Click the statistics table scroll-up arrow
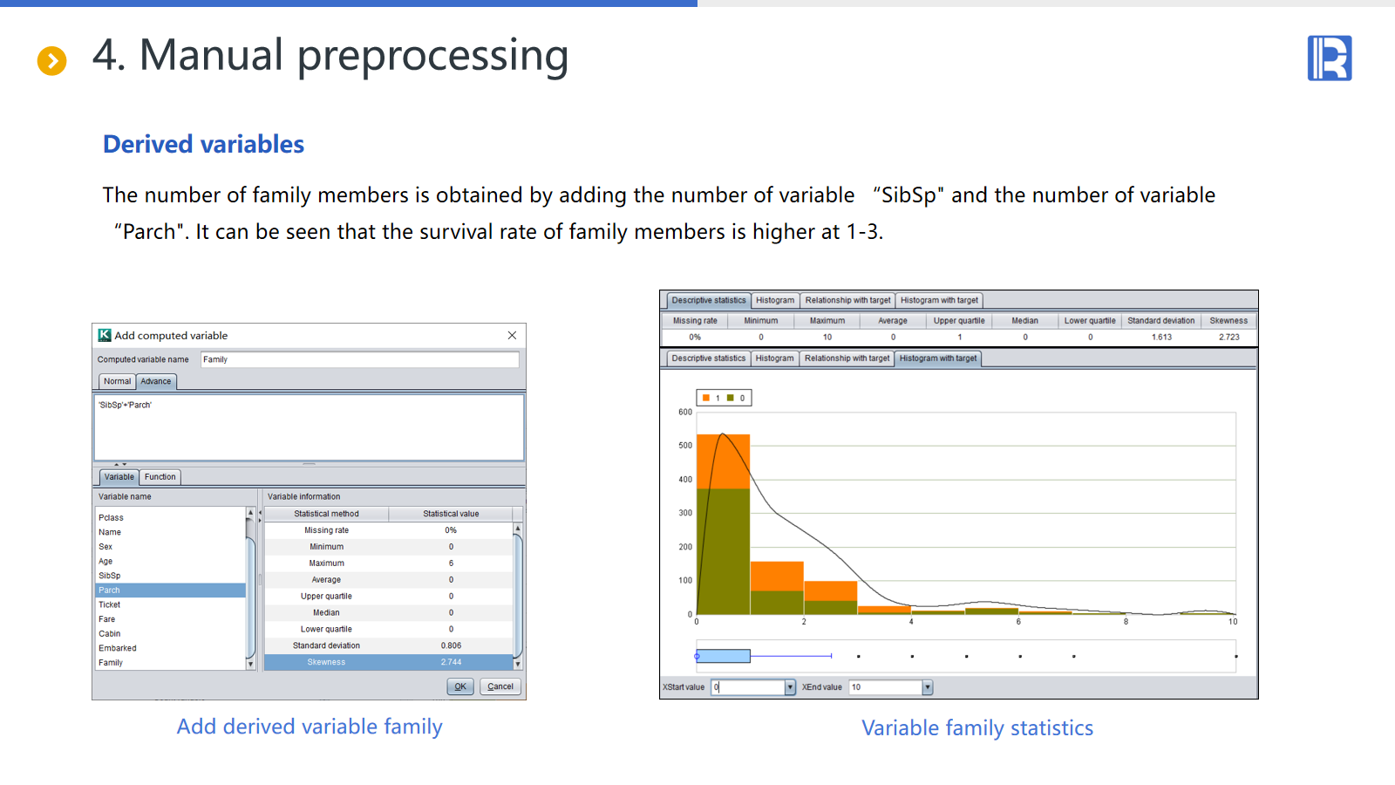 click(517, 529)
